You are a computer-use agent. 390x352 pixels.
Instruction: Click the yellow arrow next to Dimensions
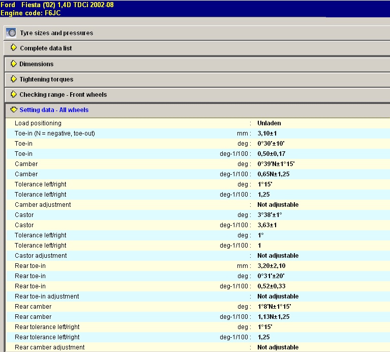click(x=14, y=64)
